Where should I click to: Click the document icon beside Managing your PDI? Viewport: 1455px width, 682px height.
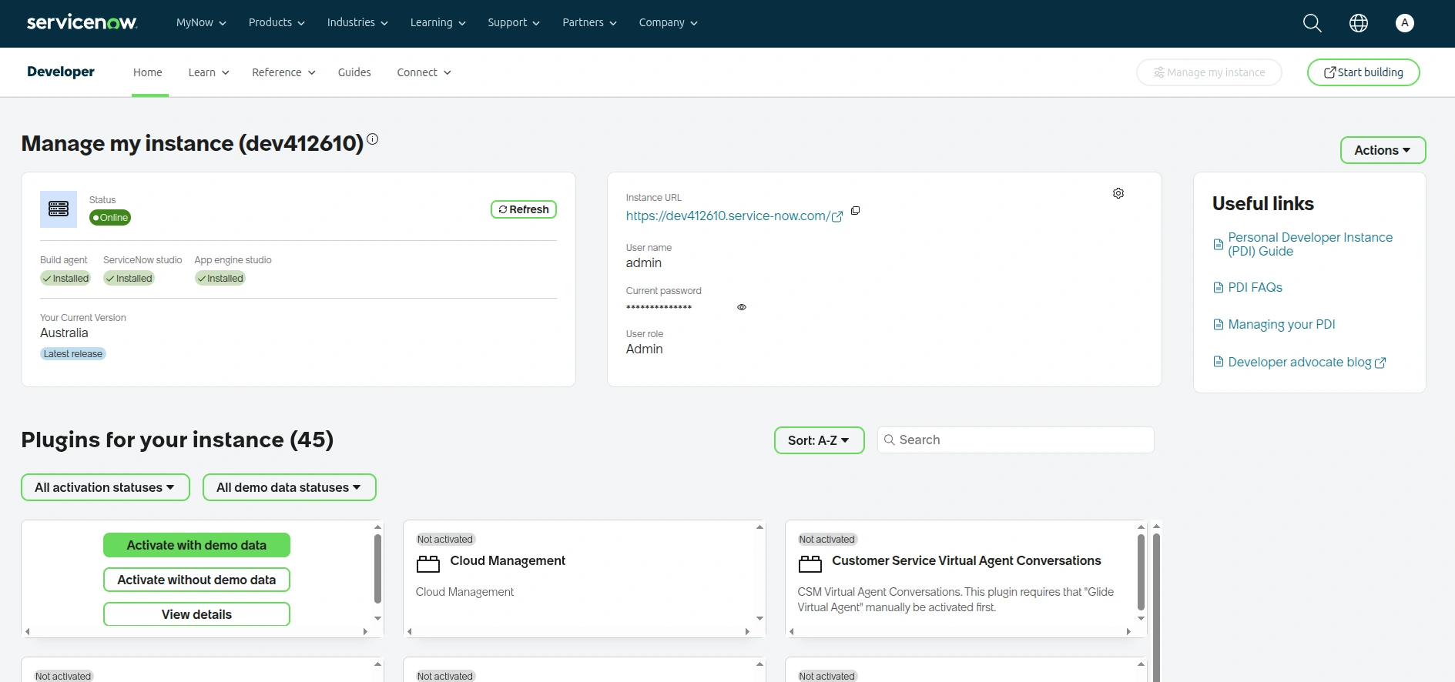1219,325
